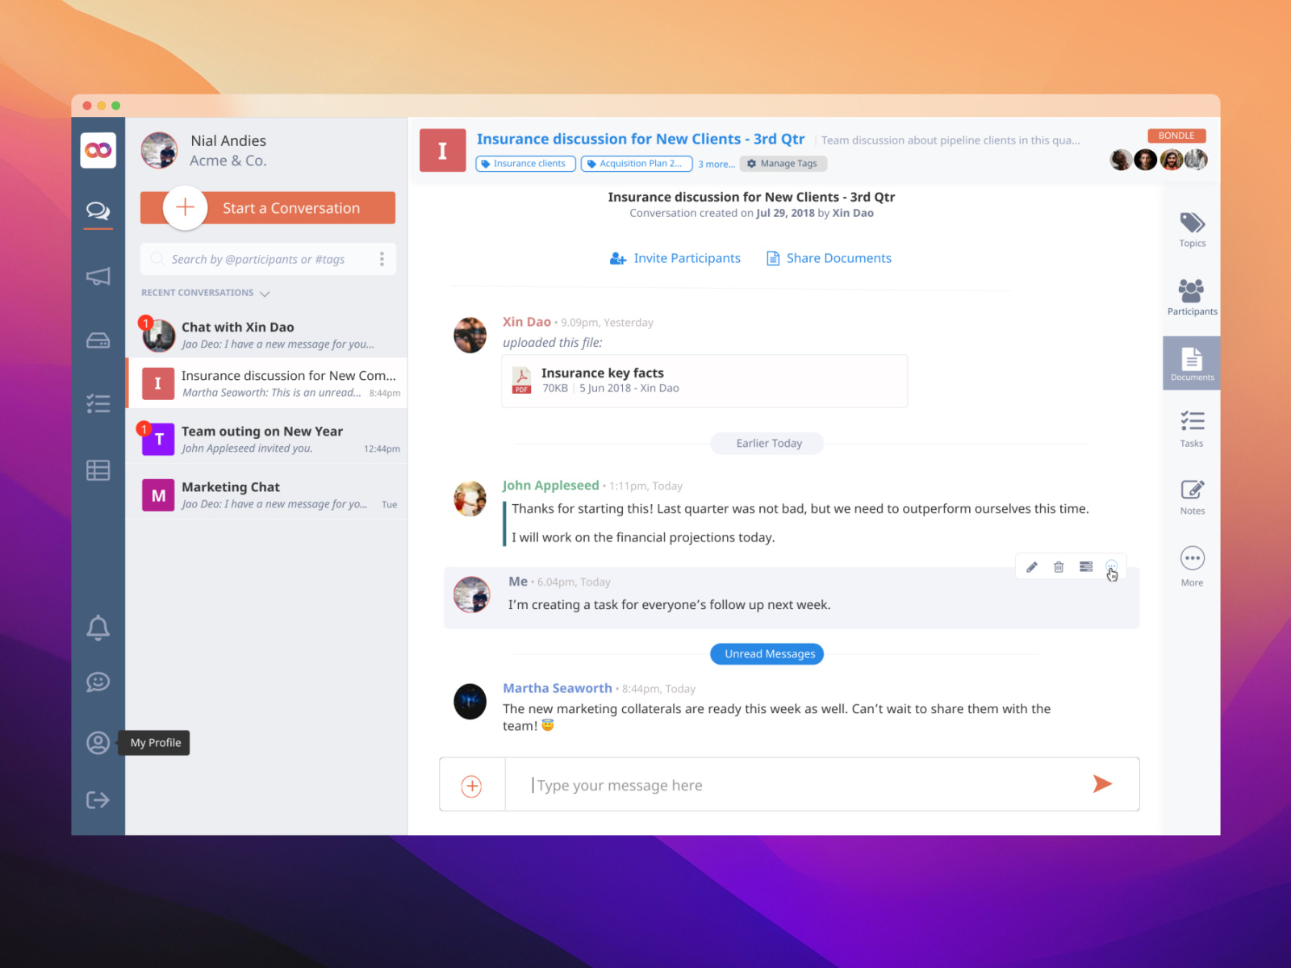Open the search options three-dot menu
Image resolution: width=1291 pixels, height=968 pixels.
(382, 259)
